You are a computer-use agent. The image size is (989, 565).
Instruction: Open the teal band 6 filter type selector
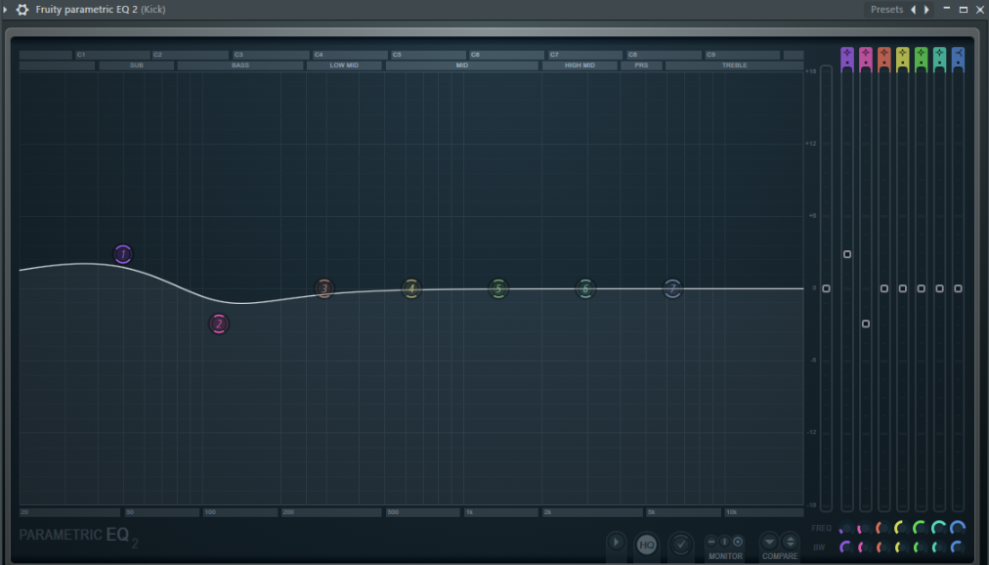(x=940, y=58)
